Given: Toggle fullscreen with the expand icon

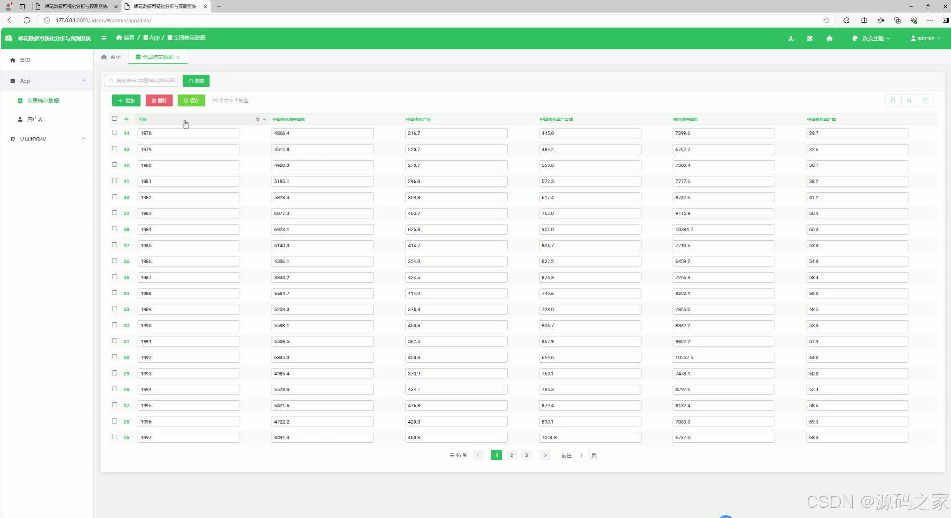Looking at the screenshot, I should [810, 38].
